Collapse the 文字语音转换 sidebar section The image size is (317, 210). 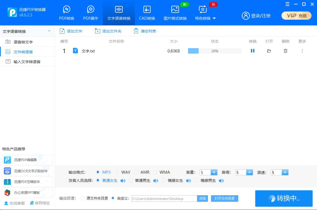coord(49,31)
